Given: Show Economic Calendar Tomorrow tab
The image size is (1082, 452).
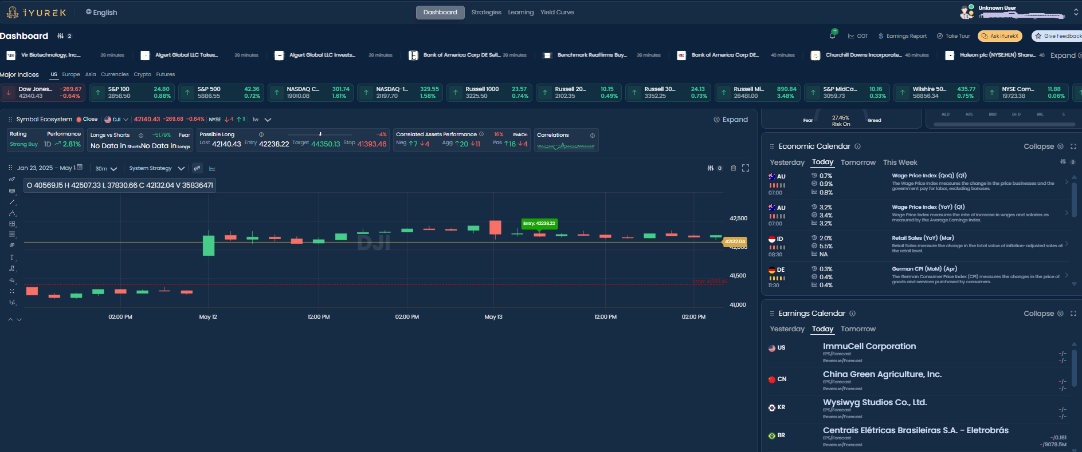Looking at the screenshot, I should (x=858, y=162).
